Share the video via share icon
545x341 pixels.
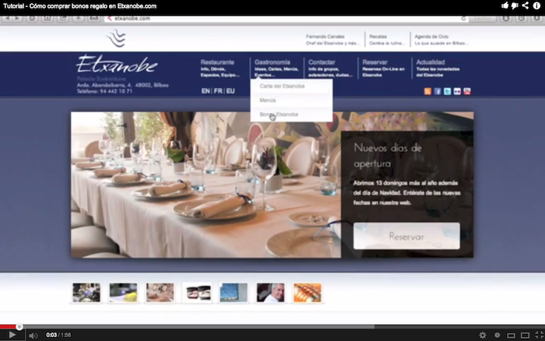526,5
